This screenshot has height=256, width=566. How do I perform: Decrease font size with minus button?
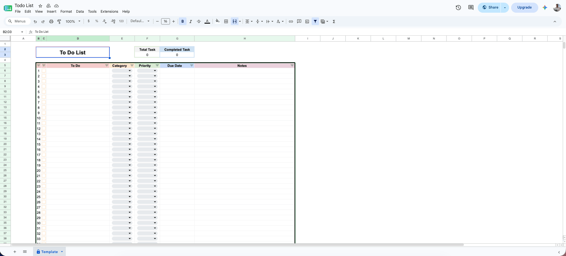coord(157,22)
